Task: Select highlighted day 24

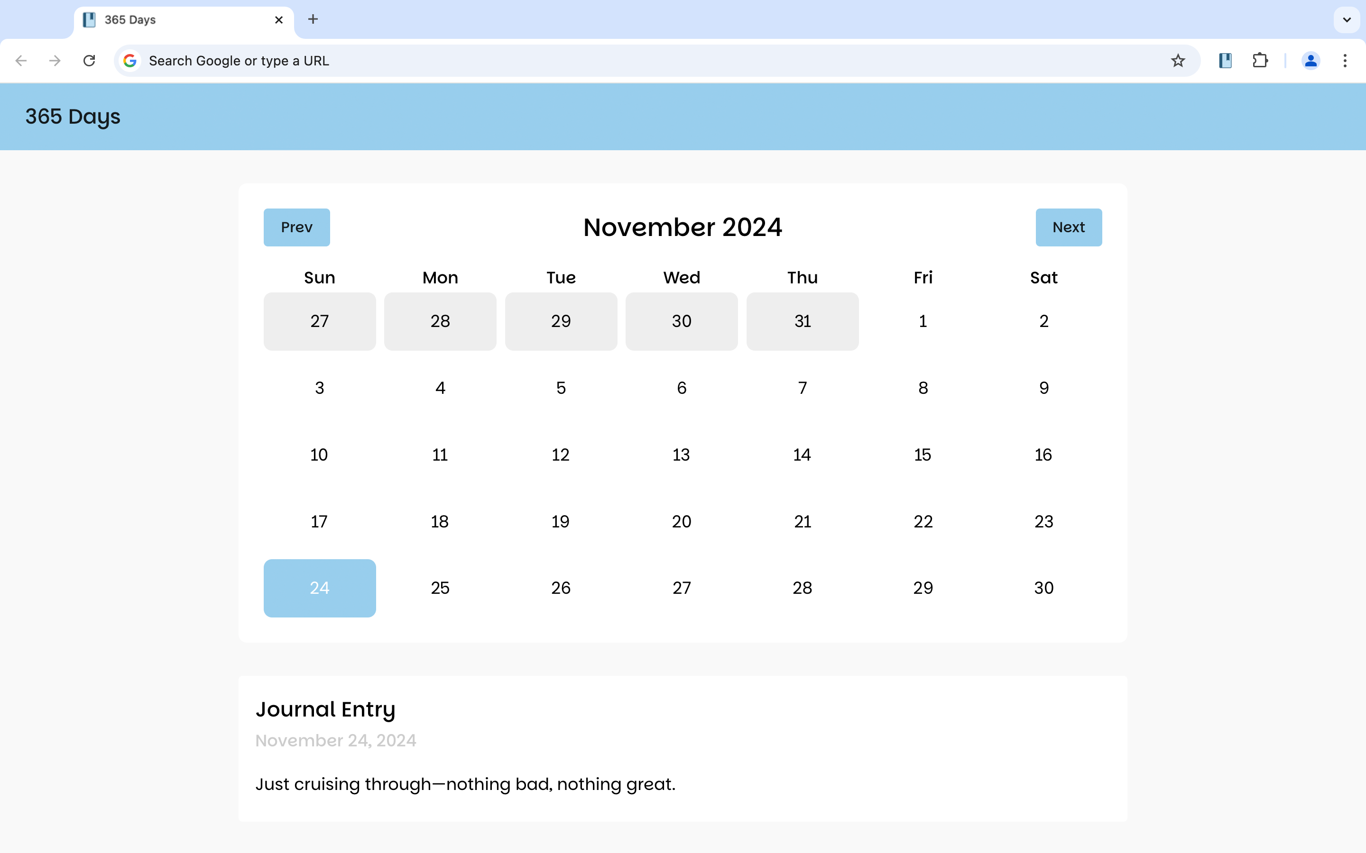Action: coord(320,588)
